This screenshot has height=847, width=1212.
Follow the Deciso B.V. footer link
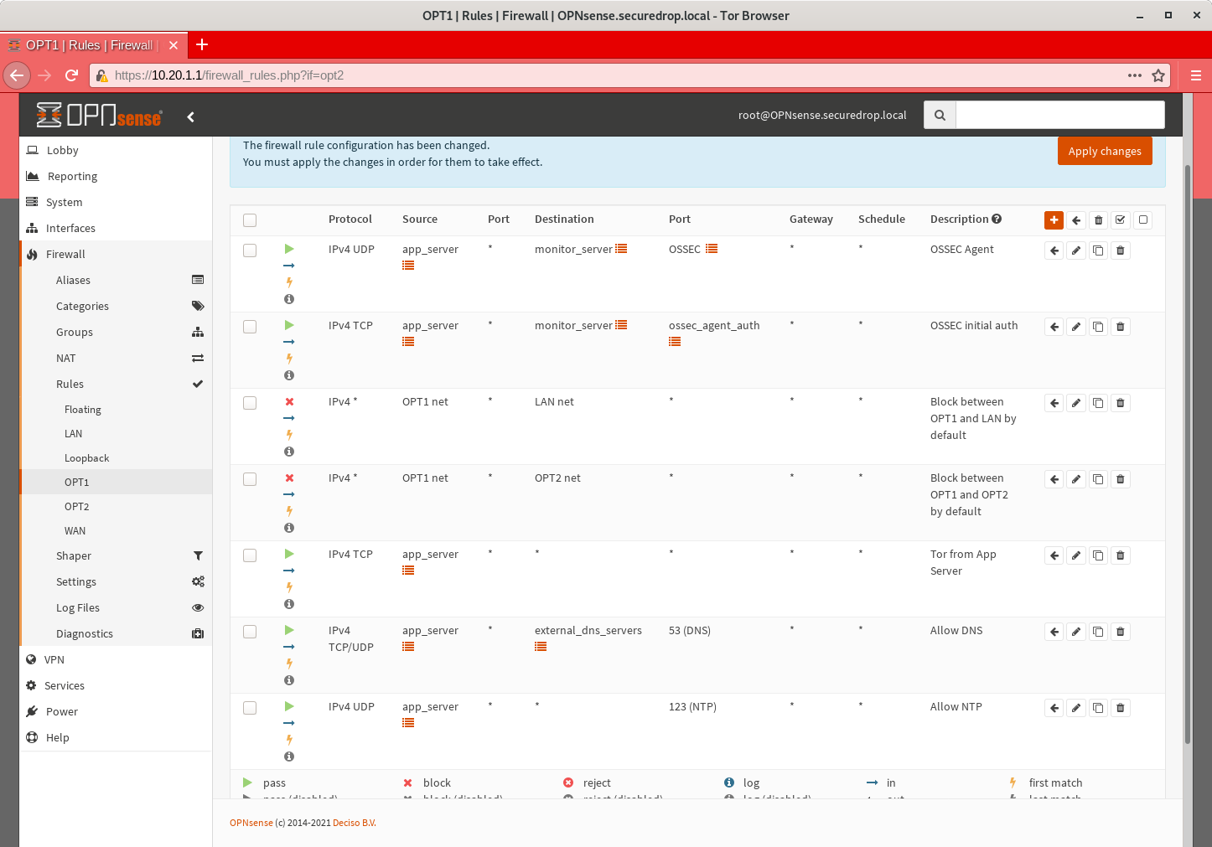pos(354,823)
